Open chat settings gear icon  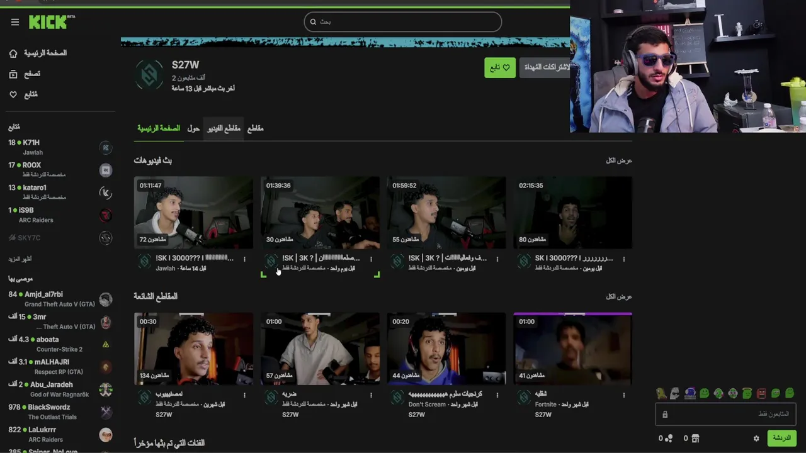(756, 439)
